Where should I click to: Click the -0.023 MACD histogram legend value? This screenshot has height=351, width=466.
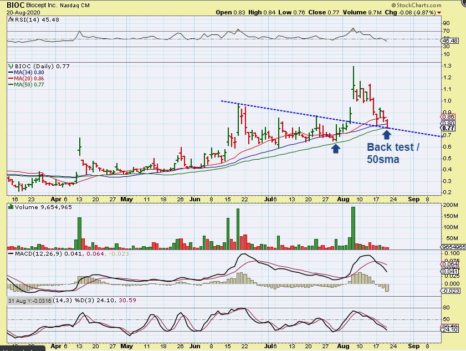(x=119, y=254)
